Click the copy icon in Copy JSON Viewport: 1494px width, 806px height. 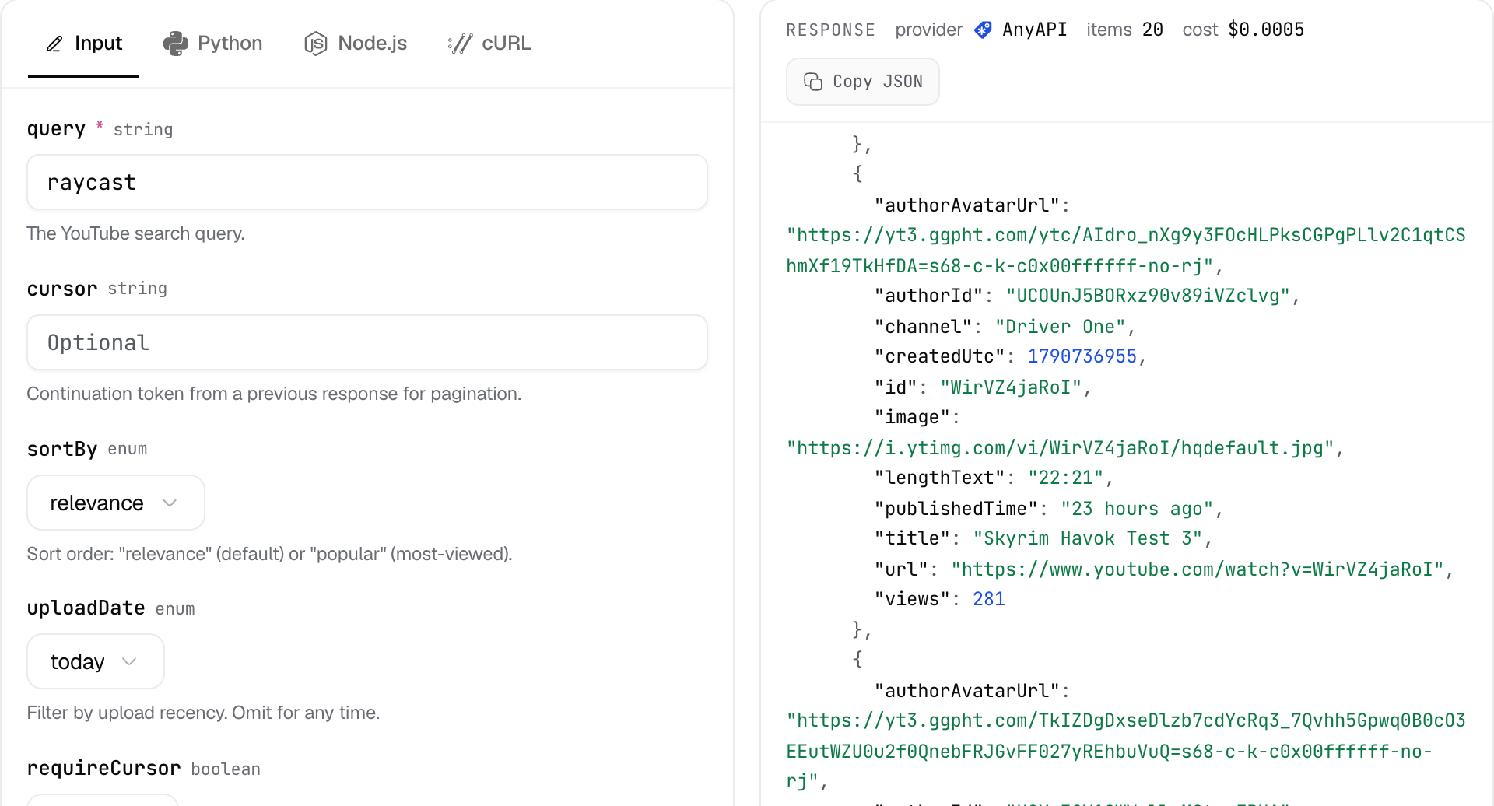point(813,82)
